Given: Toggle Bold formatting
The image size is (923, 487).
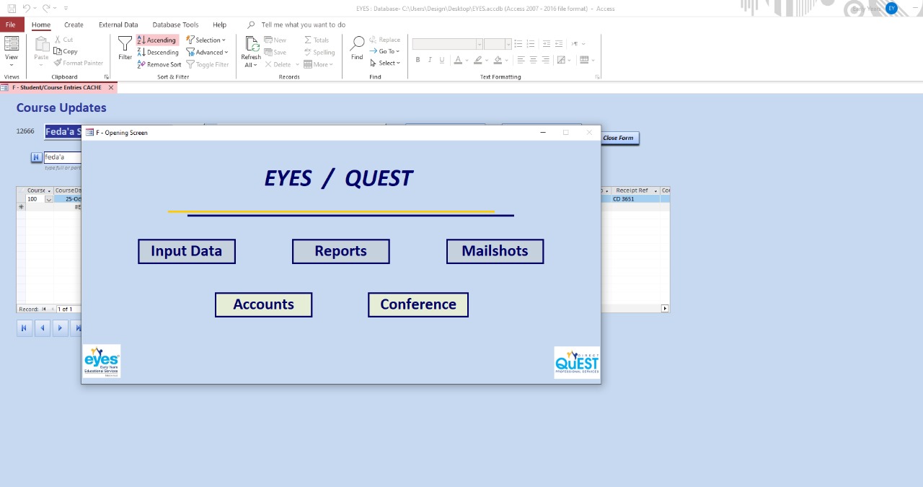Looking at the screenshot, I should [x=418, y=60].
